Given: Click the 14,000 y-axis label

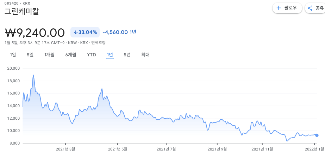Looking at the screenshot, I should (x=13, y=106).
